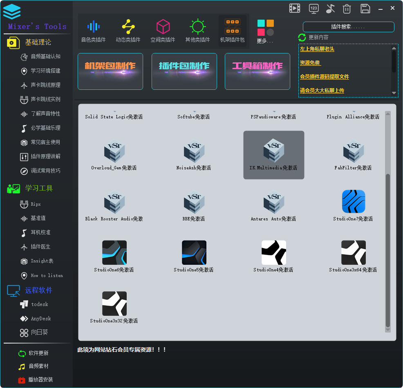Open the 更多 colored squares menu

click(x=266, y=31)
